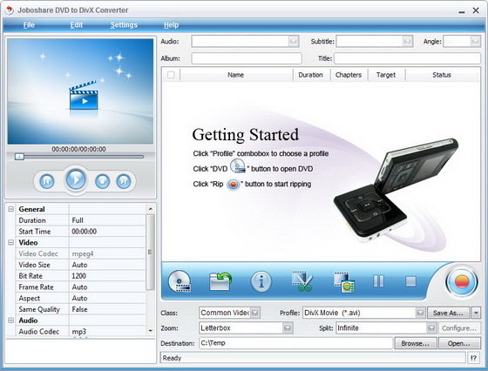Click the preview seek slider handle

coord(19,157)
